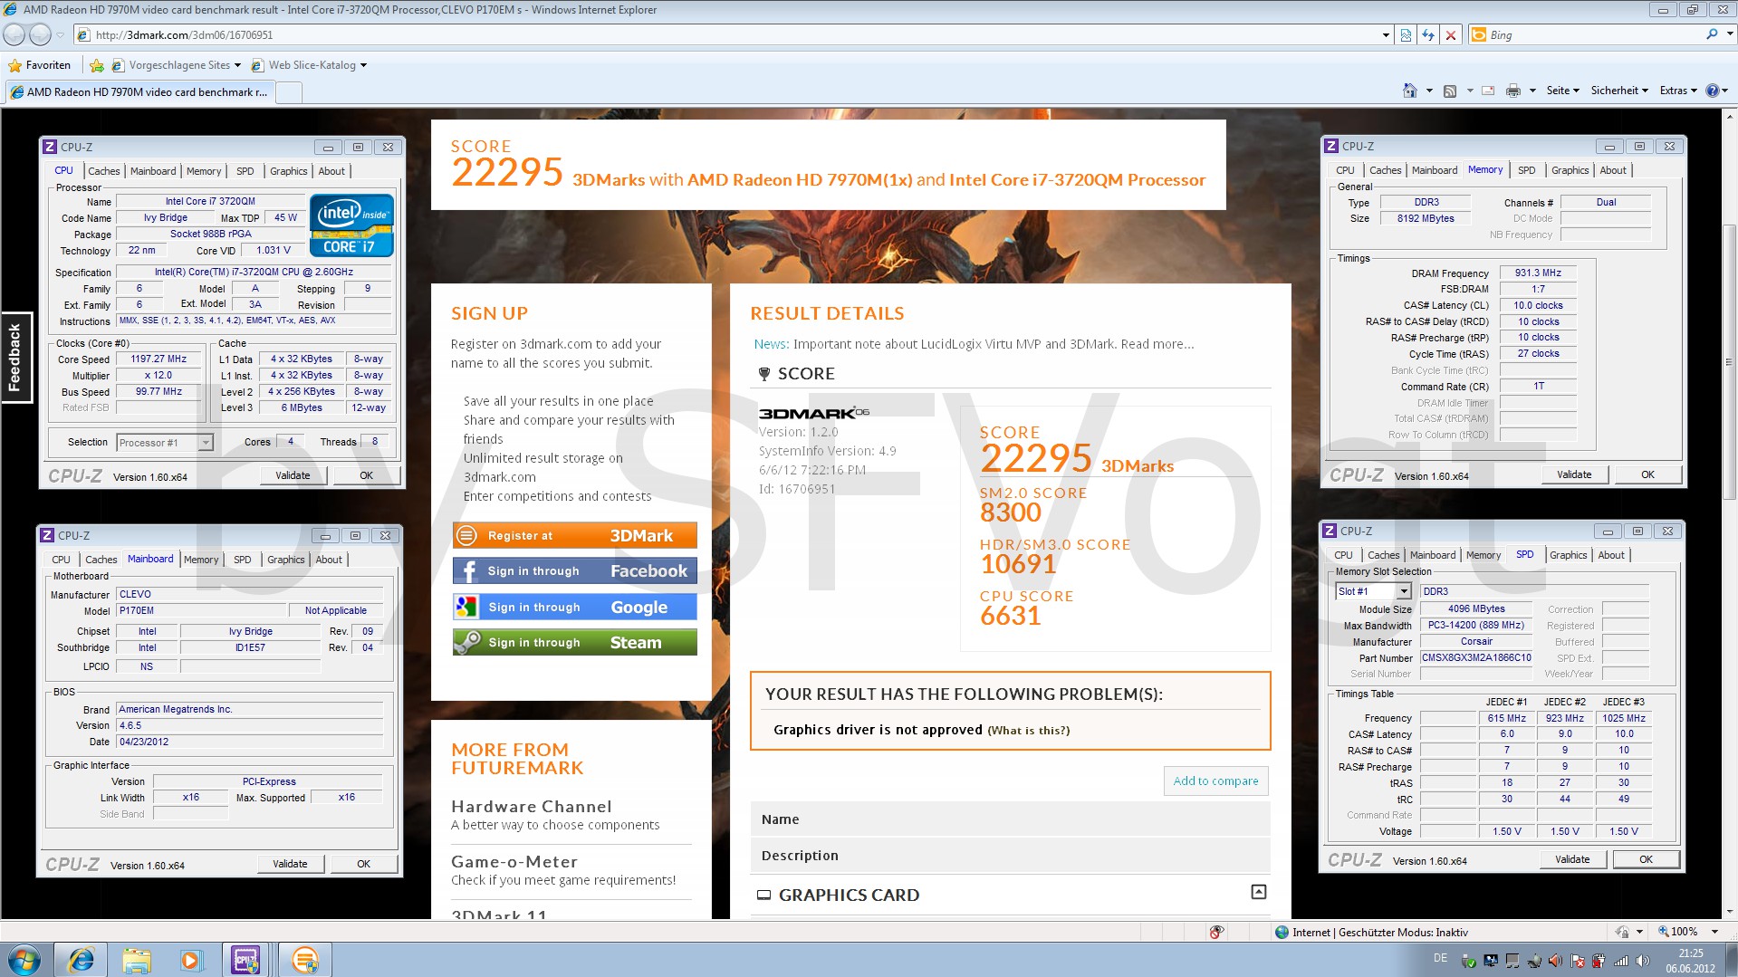Image resolution: width=1738 pixels, height=977 pixels.
Task: Click the read mail envelope icon
Action: pos(1488,91)
